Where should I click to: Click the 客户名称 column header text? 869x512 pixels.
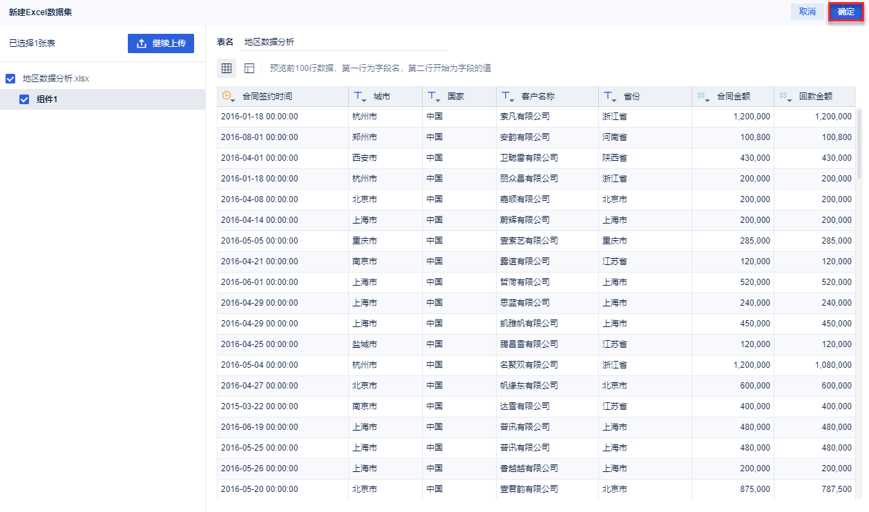coord(537,97)
